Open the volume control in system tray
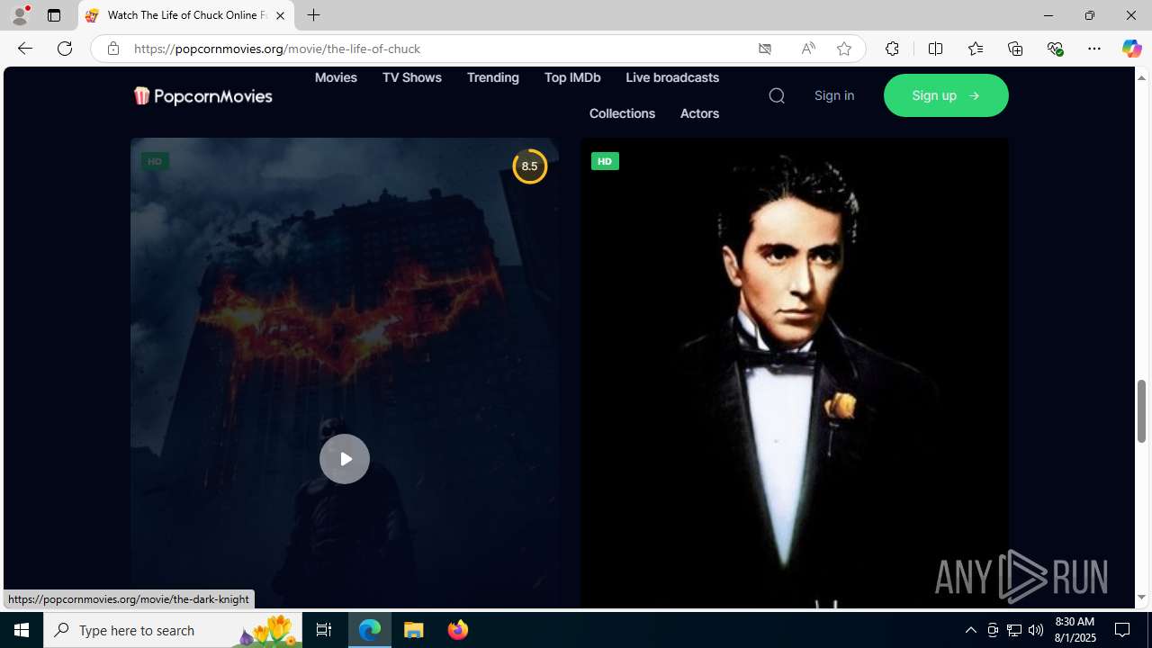1152x648 pixels. pyautogui.click(x=1036, y=630)
